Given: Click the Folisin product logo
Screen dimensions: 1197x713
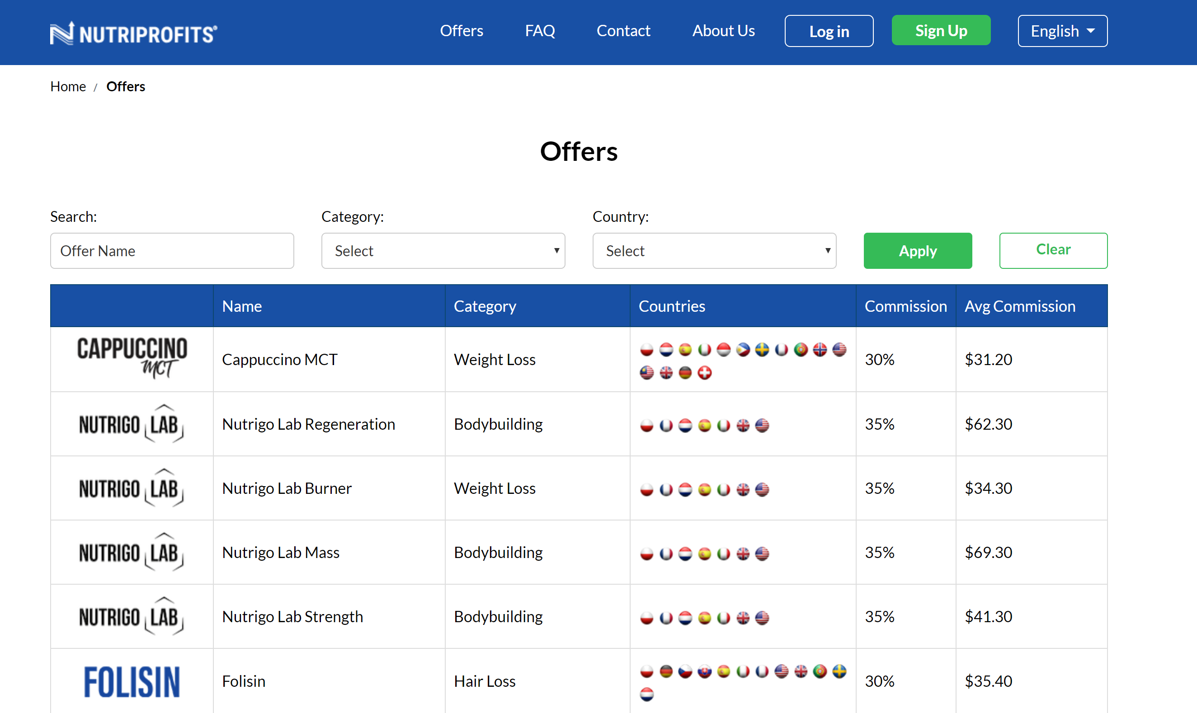Looking at the screenshot, I should (x=132, y=681).
